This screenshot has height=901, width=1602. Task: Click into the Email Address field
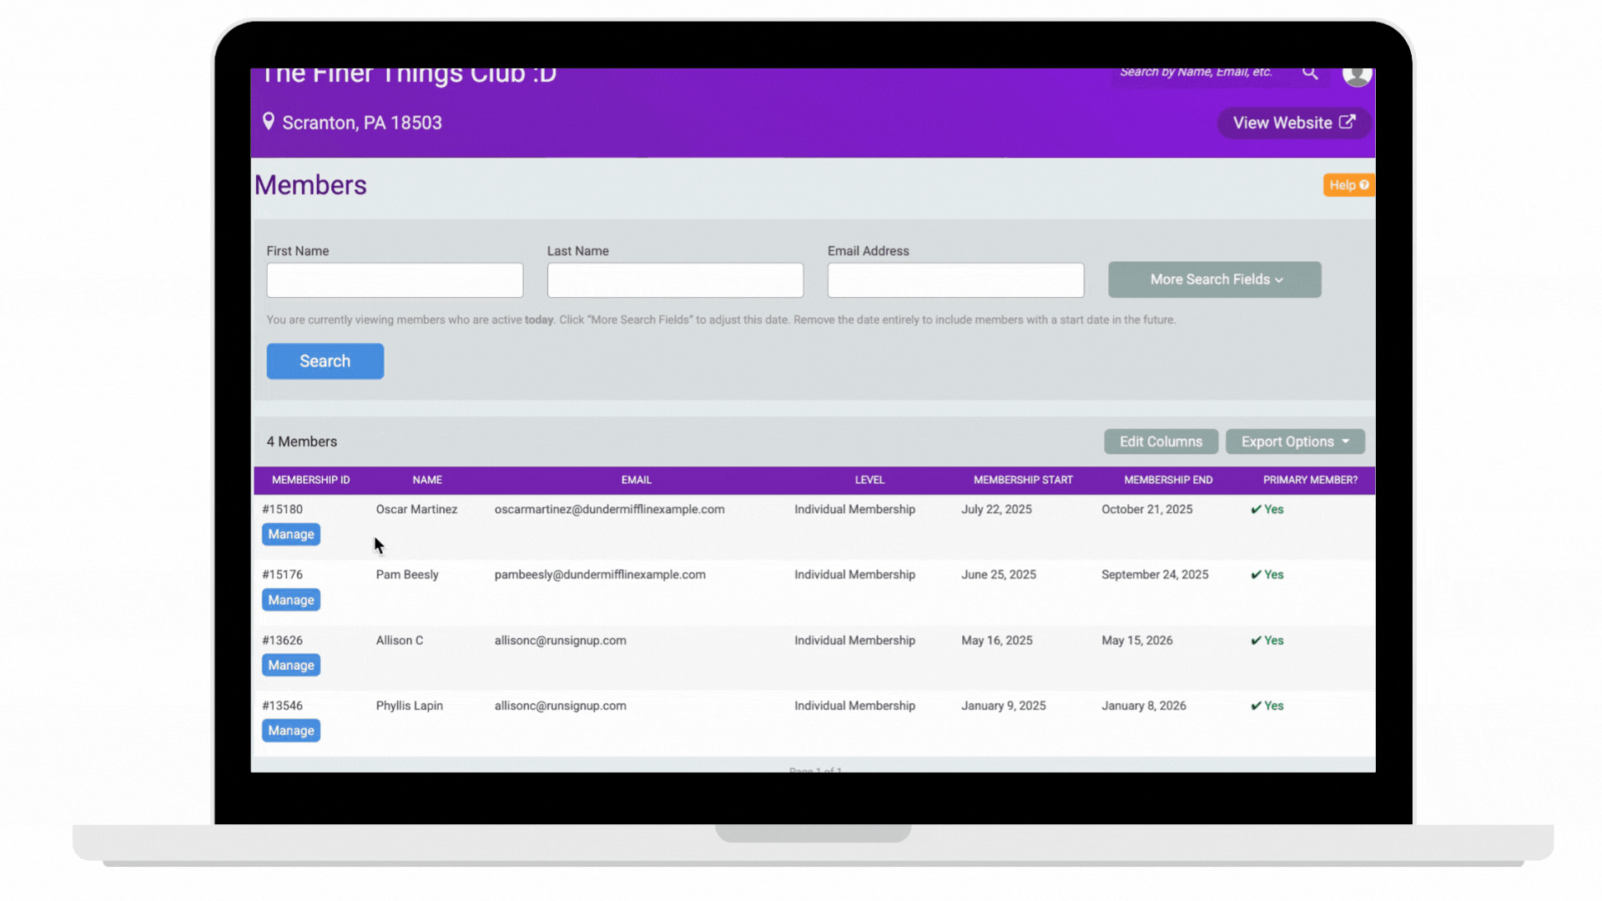955,280
